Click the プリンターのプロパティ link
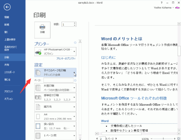This screenshot has width=181, height=140. pos(66,59)
